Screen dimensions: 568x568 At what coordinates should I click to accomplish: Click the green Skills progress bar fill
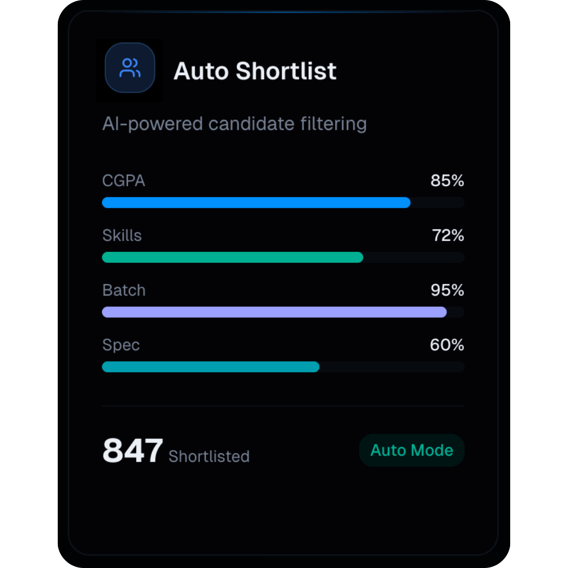point(232,257)
